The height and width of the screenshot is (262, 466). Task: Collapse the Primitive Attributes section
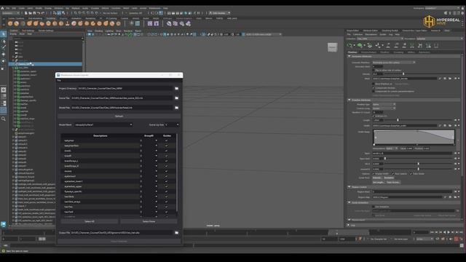[349, 100]
